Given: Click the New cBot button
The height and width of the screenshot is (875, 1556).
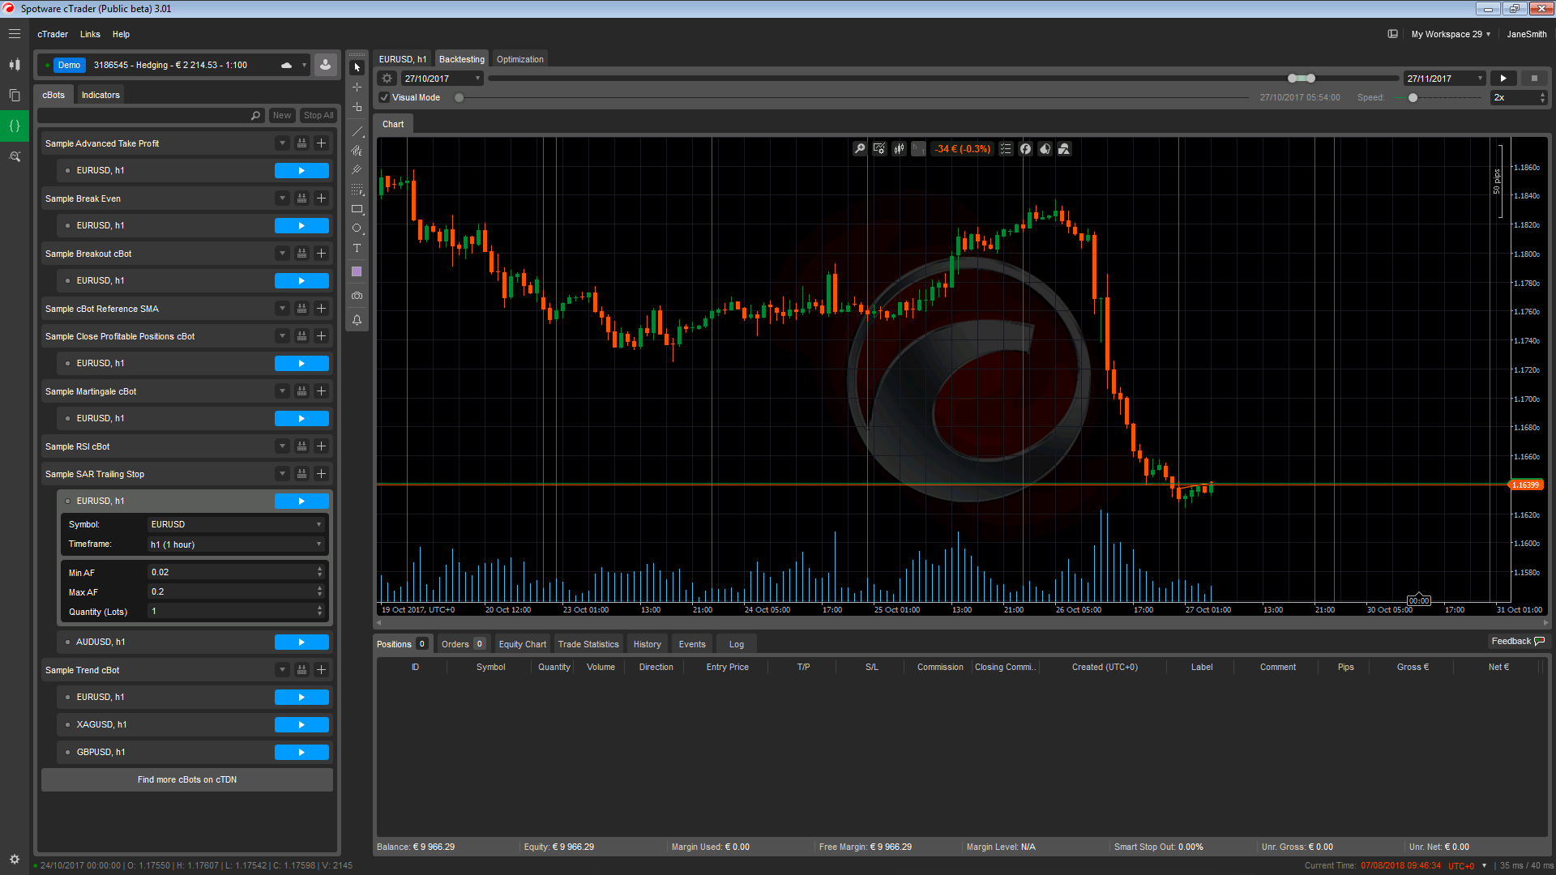Looking at the screenshot, I should [x=282, y=115].
